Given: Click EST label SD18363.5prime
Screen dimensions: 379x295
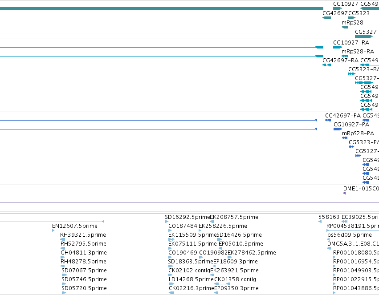Looking at the screenshot, I should tap(191, 262).
